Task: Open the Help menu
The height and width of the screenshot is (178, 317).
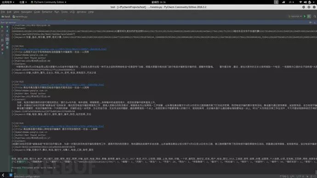Action: click(x=91, y=12)
